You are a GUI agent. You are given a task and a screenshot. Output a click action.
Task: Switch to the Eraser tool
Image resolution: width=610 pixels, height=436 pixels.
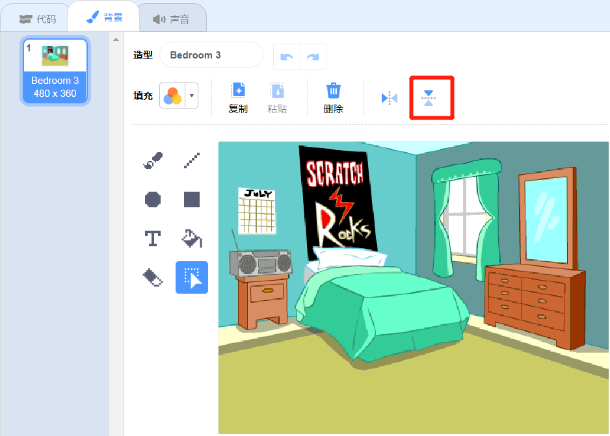(153, 277)
